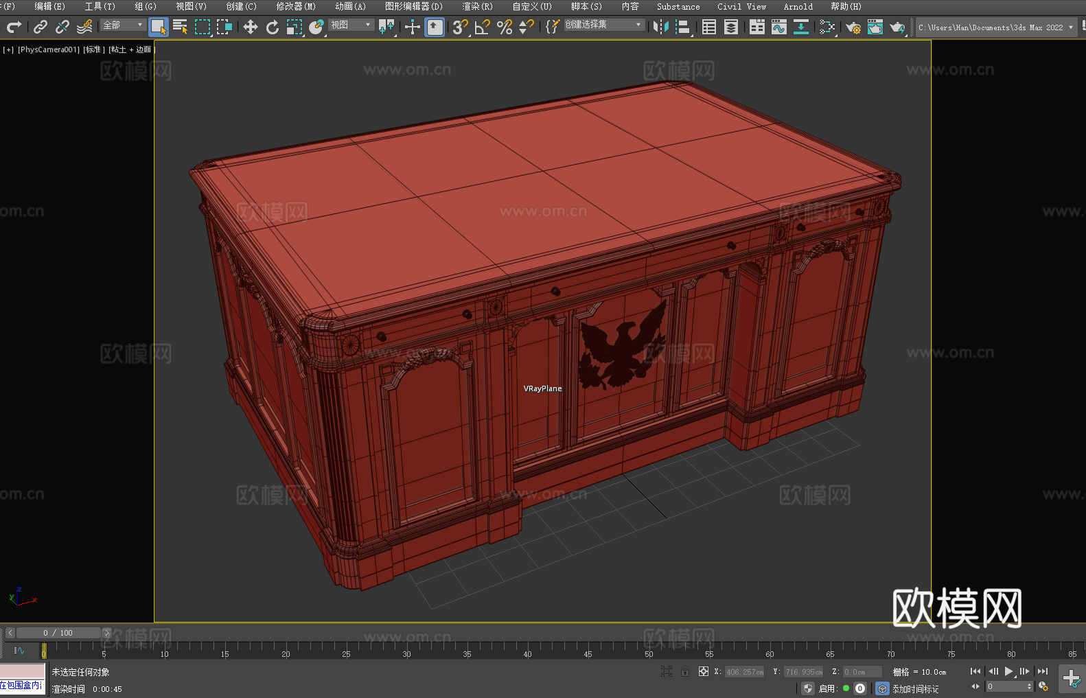Open the Civil View menu
Image resolution: width=1086 pixels, height=698 pixels.
[742, 7]
